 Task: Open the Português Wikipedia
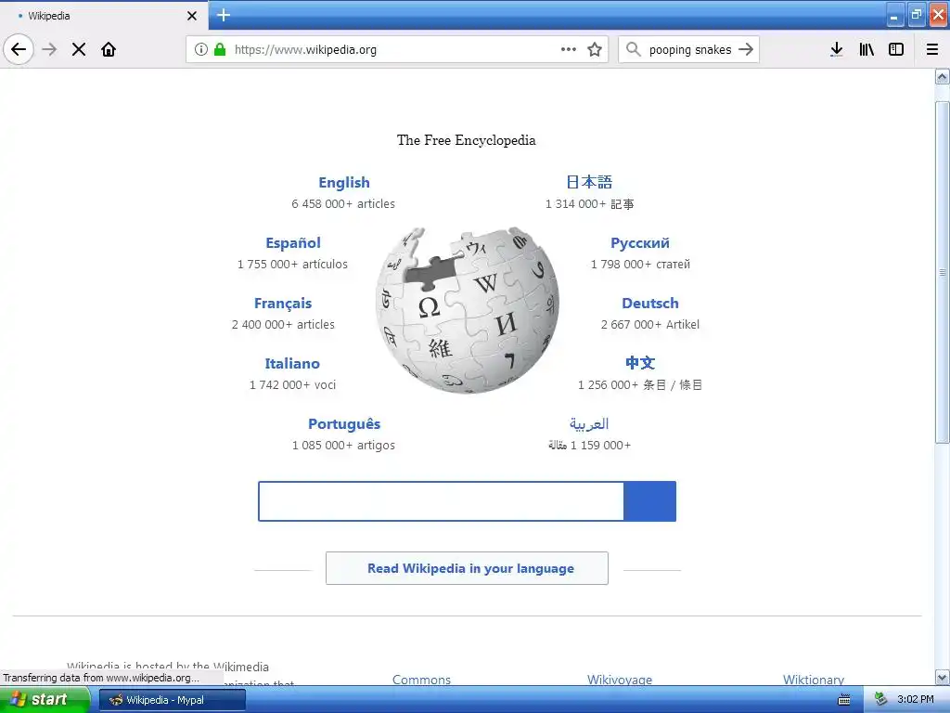(x=343, y=423)
